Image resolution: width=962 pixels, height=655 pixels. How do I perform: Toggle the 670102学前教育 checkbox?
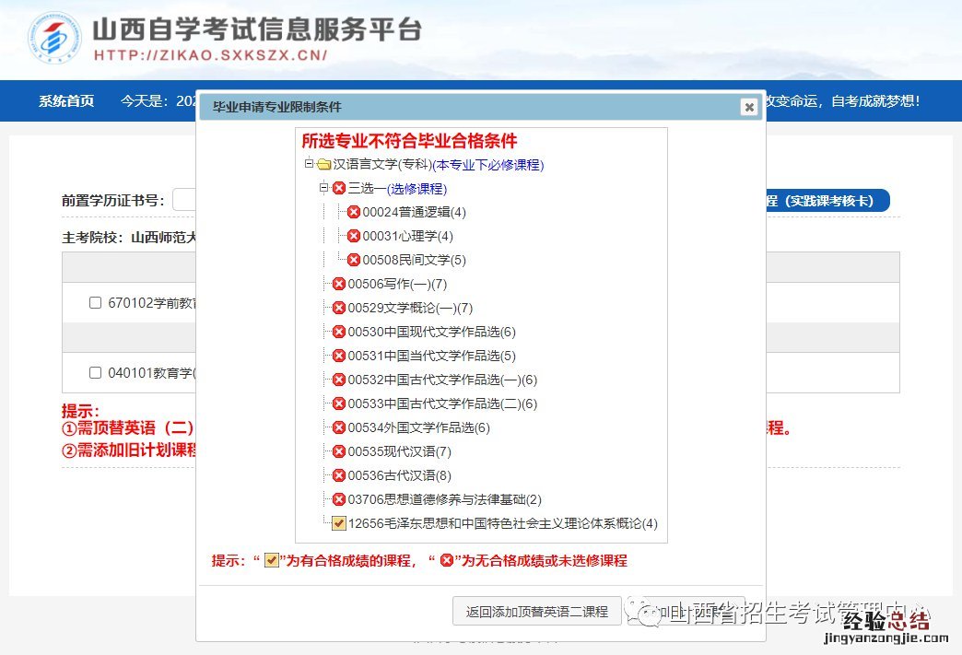[x=95, y=303]
